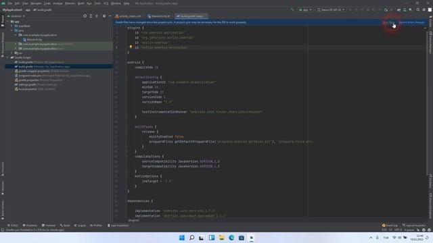Open the app run configuration dropdown

(305, 10)
